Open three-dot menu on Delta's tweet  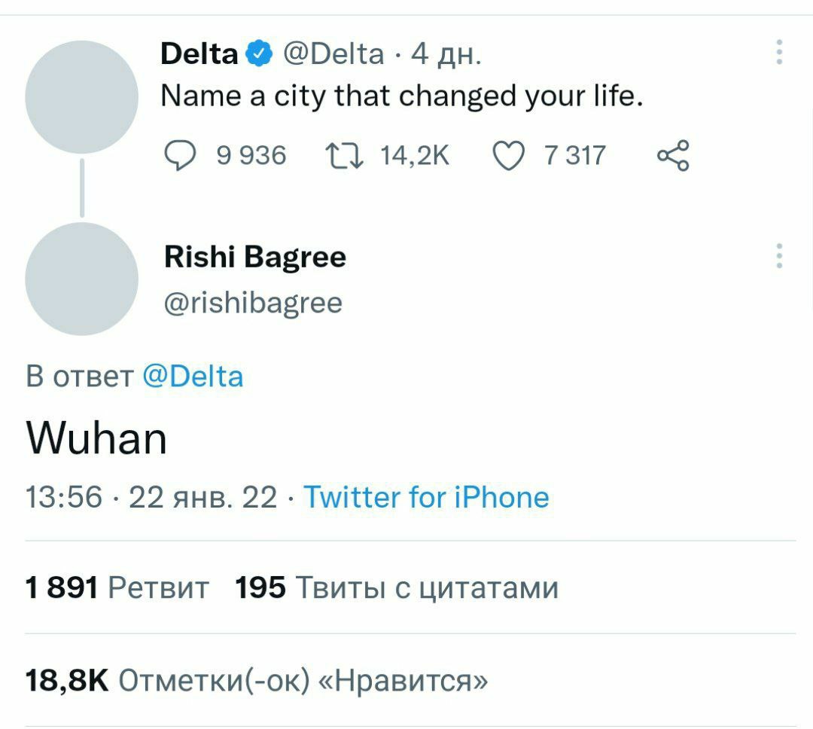click(x=779, y=53)
